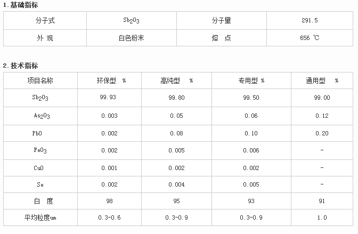The image size is (358, 234).
Task: Click the 分子式 label cell
Action: point(45,21)
